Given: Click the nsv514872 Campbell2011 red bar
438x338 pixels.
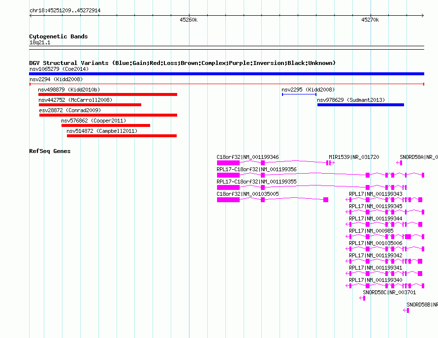Looking at the screenshot, I should 122,136.
